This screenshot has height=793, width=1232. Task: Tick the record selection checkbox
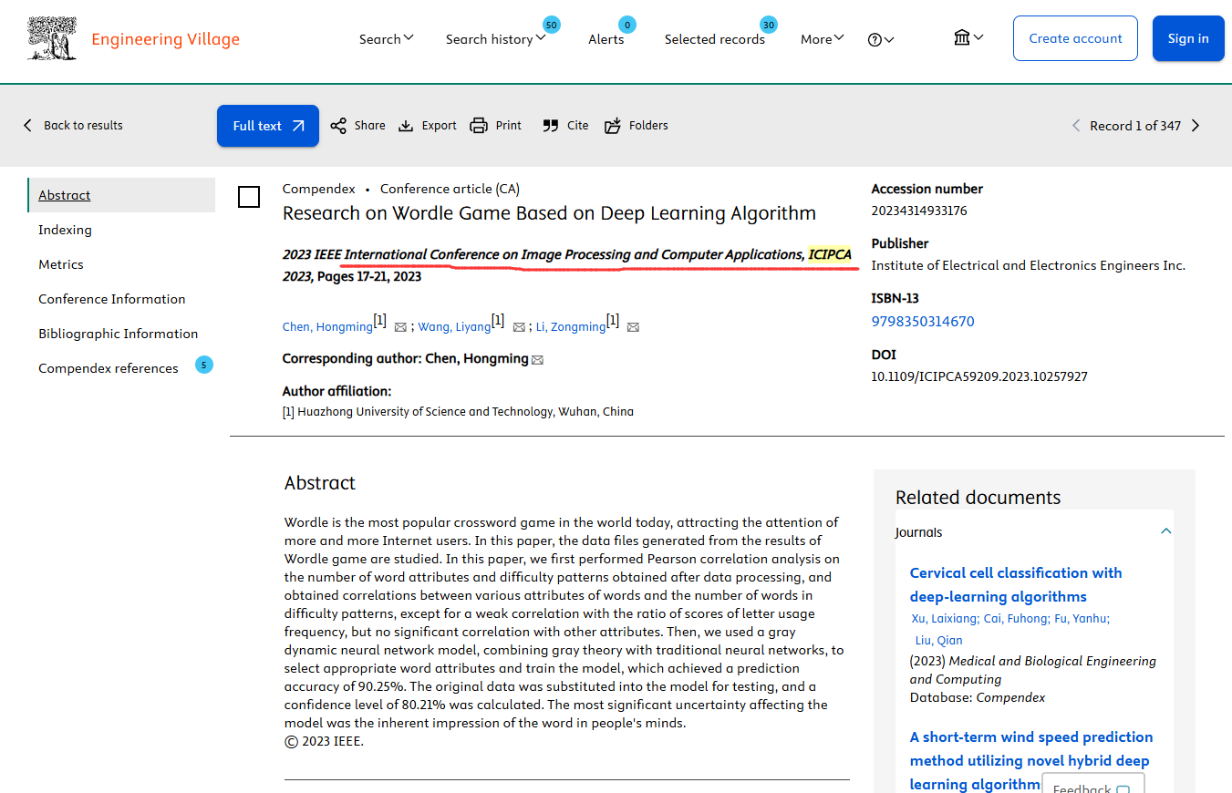point(249,197)
